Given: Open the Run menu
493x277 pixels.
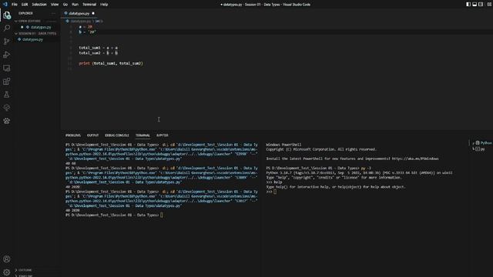Looking at the screenshot, I should (x=75, y=5).
